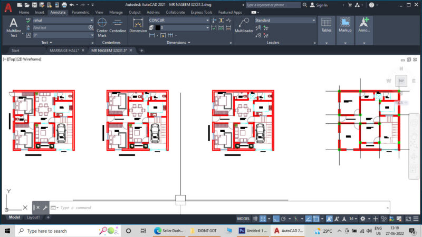Click the black dimension layer color swatch
The width and height of the screenshot is (422, 237).
(158, 28)
